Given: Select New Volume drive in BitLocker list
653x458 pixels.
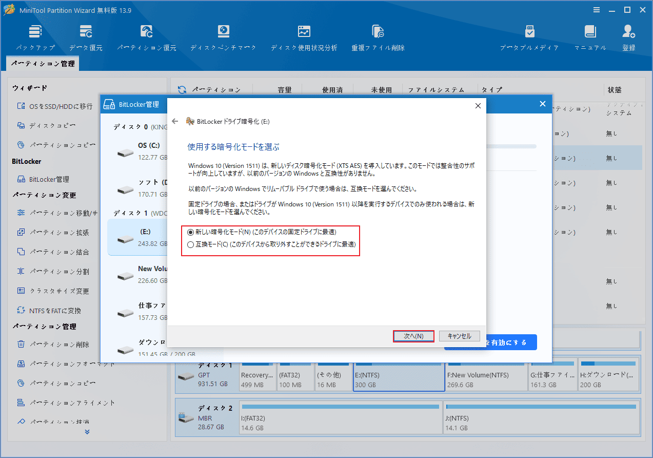Looking at the screenshot, I should (x=137, y=275).
